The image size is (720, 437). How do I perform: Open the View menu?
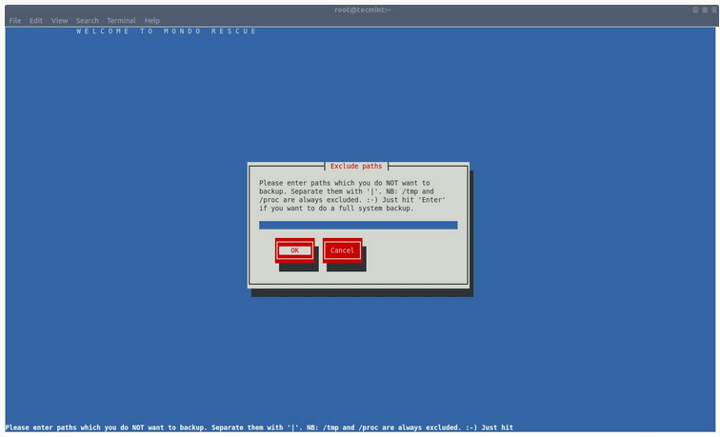coord(59,20)
